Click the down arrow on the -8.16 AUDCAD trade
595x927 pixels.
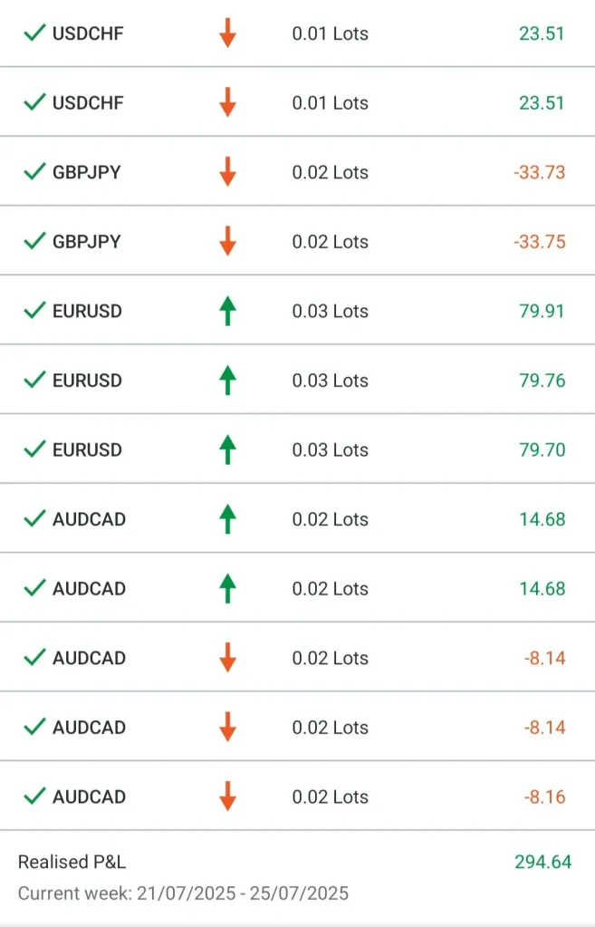click(x=227, y=797)
